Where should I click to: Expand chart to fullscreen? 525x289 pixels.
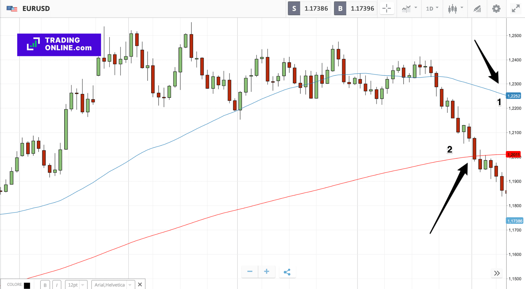(x=515, y=8)
